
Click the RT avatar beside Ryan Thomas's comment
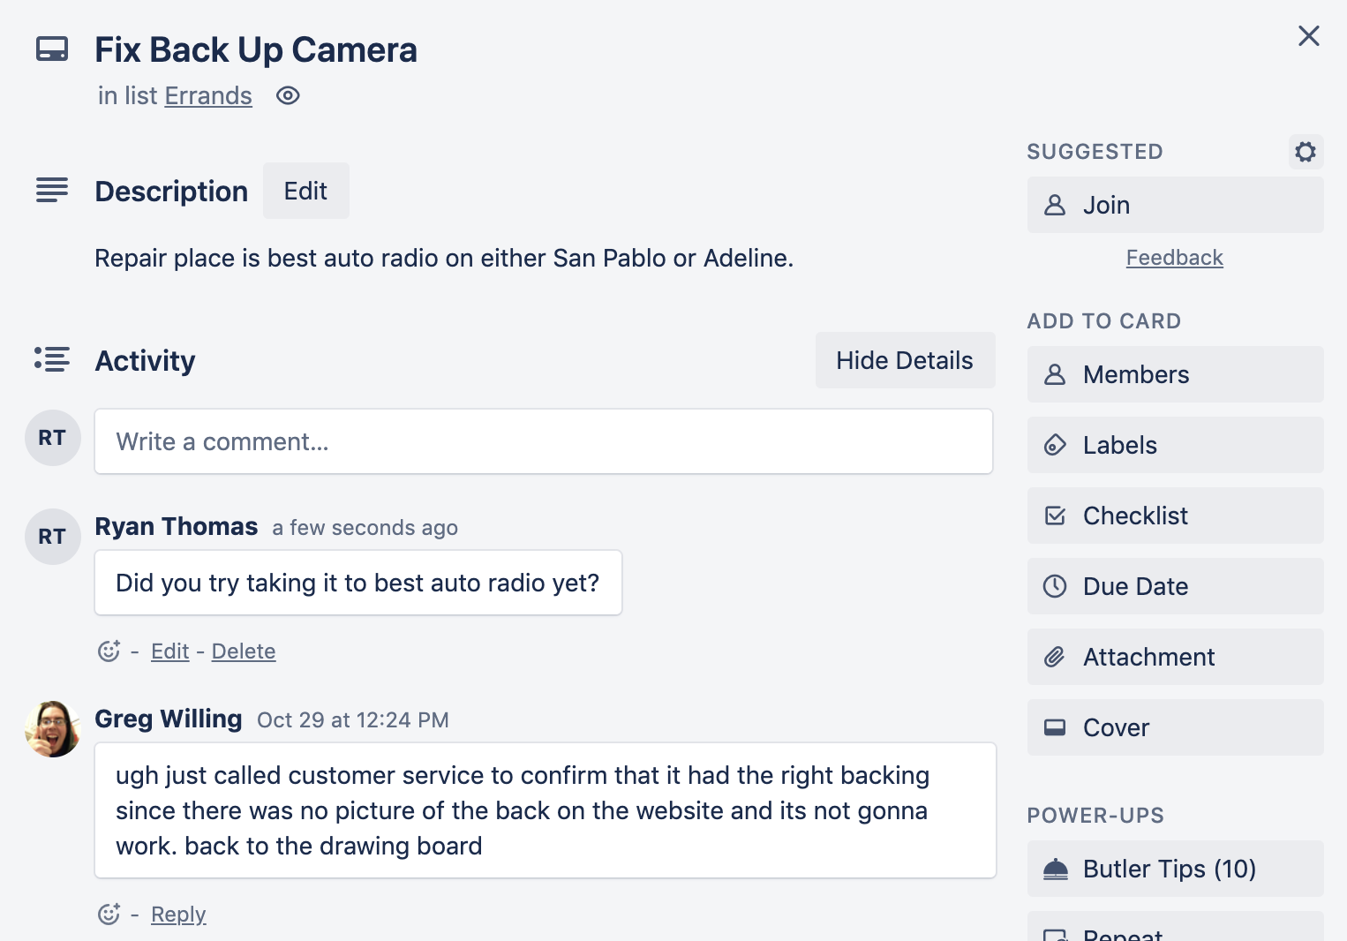point(52,537)
